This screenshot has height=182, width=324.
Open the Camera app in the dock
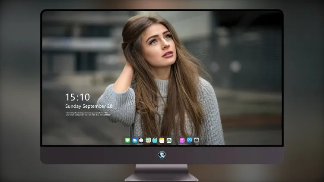(x=196, y=140)
